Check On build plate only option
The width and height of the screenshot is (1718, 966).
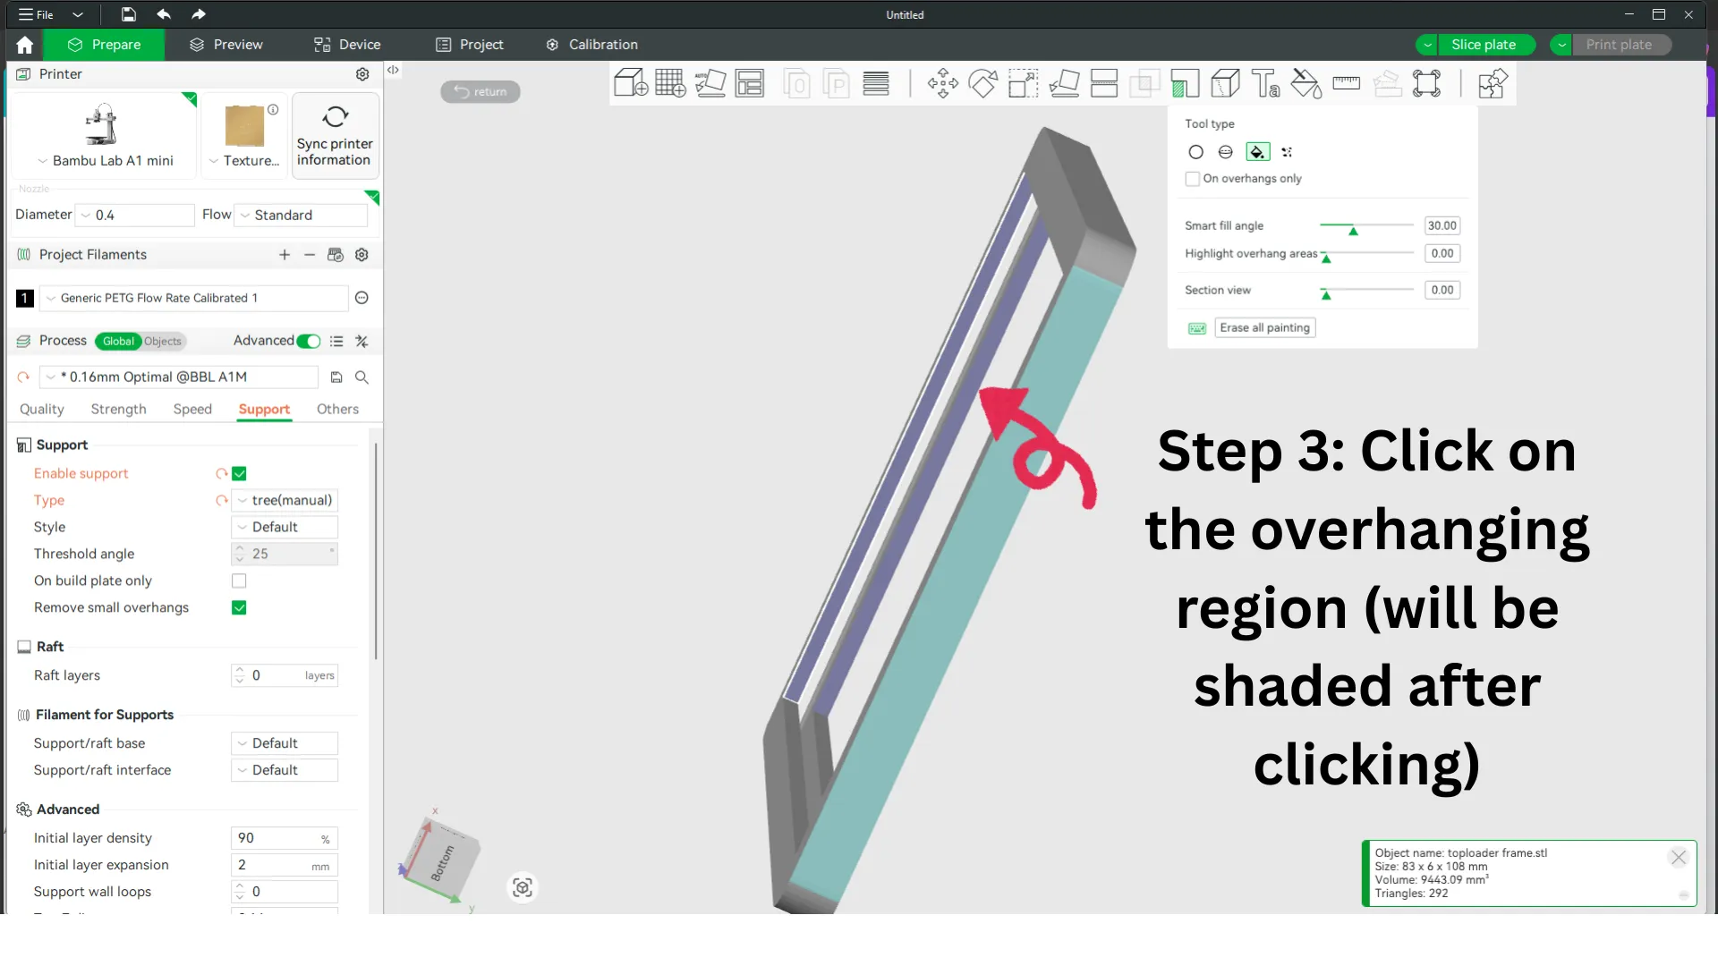click(239, 581)
